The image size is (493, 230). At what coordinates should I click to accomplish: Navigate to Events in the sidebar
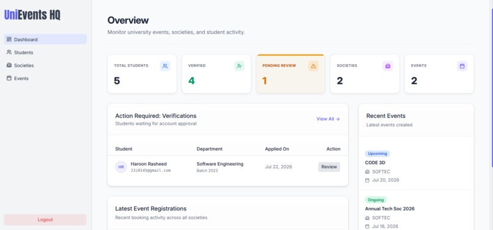45,78
